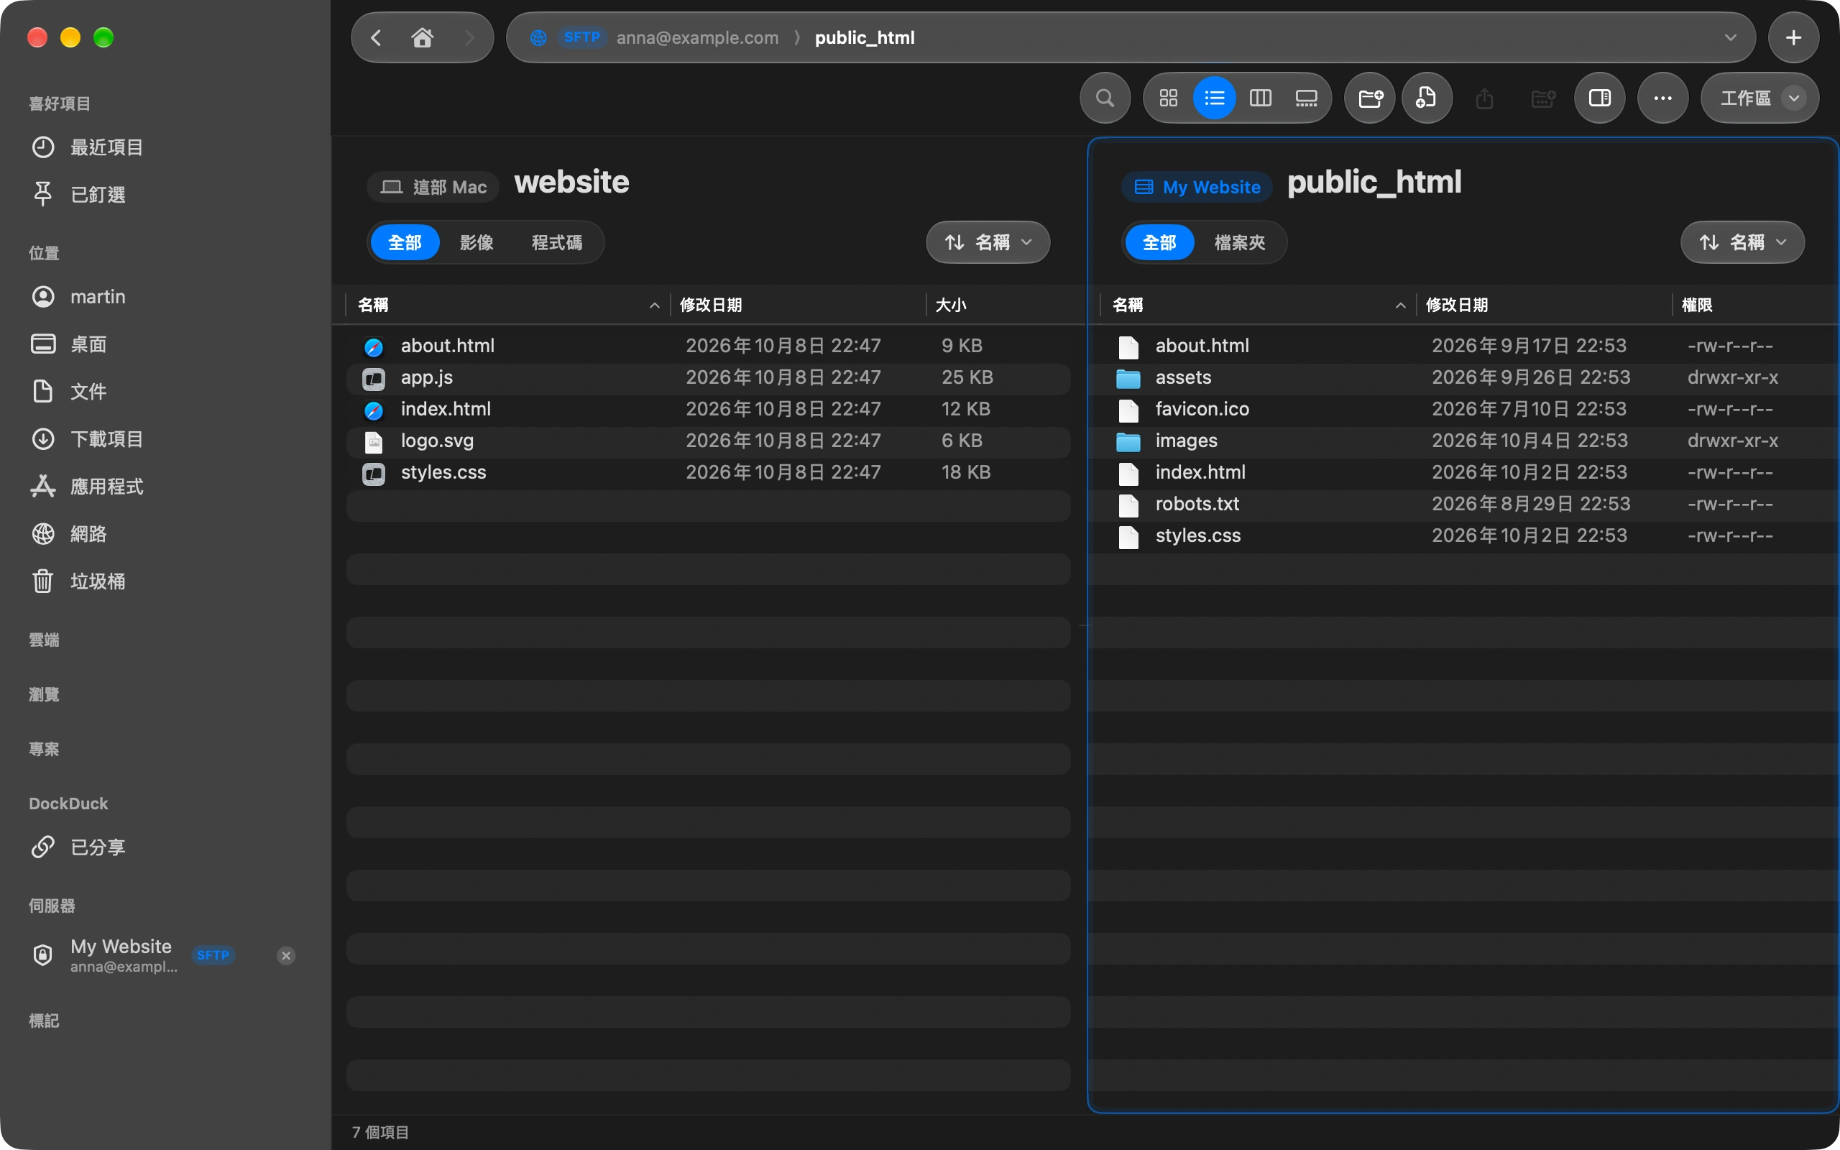Open 名稱 sort dropdown in public_html pane
This screenshot has width=1840, height=1150.
click(1742, 243)
